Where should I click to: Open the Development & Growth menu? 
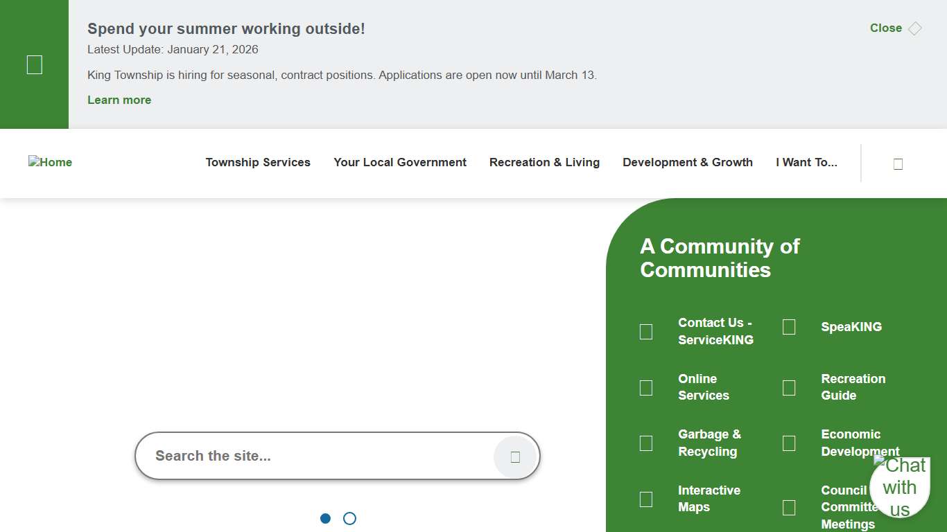687,163
